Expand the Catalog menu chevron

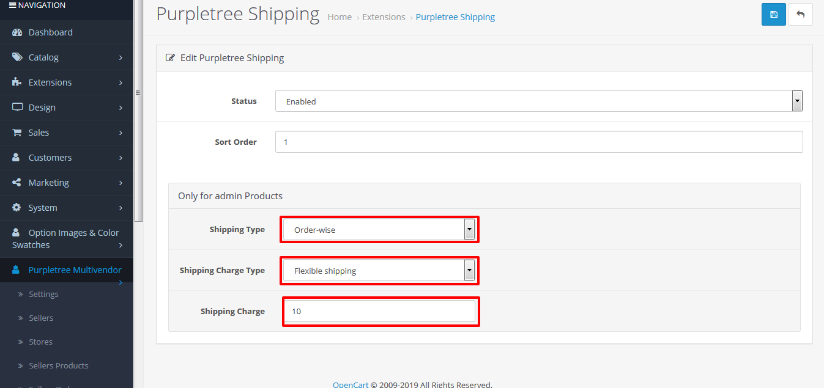[121, 57]
